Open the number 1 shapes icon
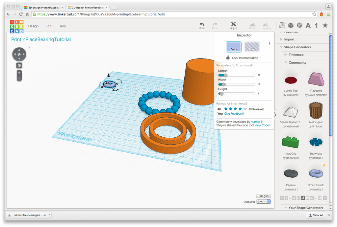Screen dimensions: 337x227 316,25
